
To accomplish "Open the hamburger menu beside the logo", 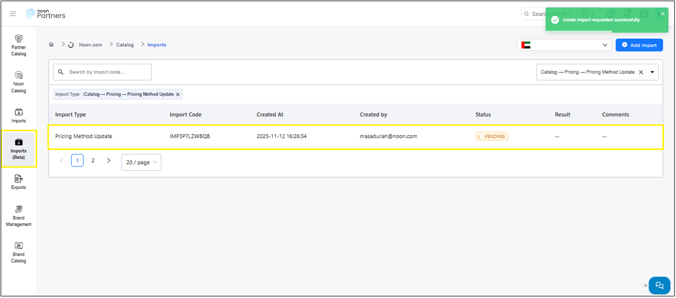I will [x=13, y=14].
